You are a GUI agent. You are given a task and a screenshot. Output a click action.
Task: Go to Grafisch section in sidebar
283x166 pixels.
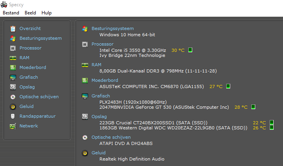[29, 77]
